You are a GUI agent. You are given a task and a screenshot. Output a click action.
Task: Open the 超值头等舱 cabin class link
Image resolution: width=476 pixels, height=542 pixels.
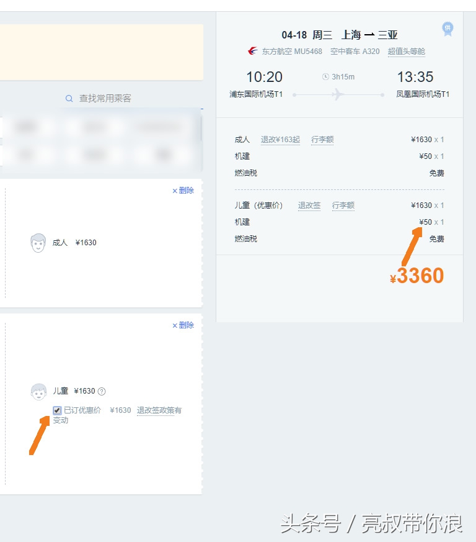tap(407, 52)
